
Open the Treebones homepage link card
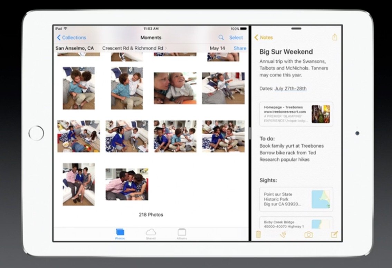pyautogui.click(x=296, y=114)
